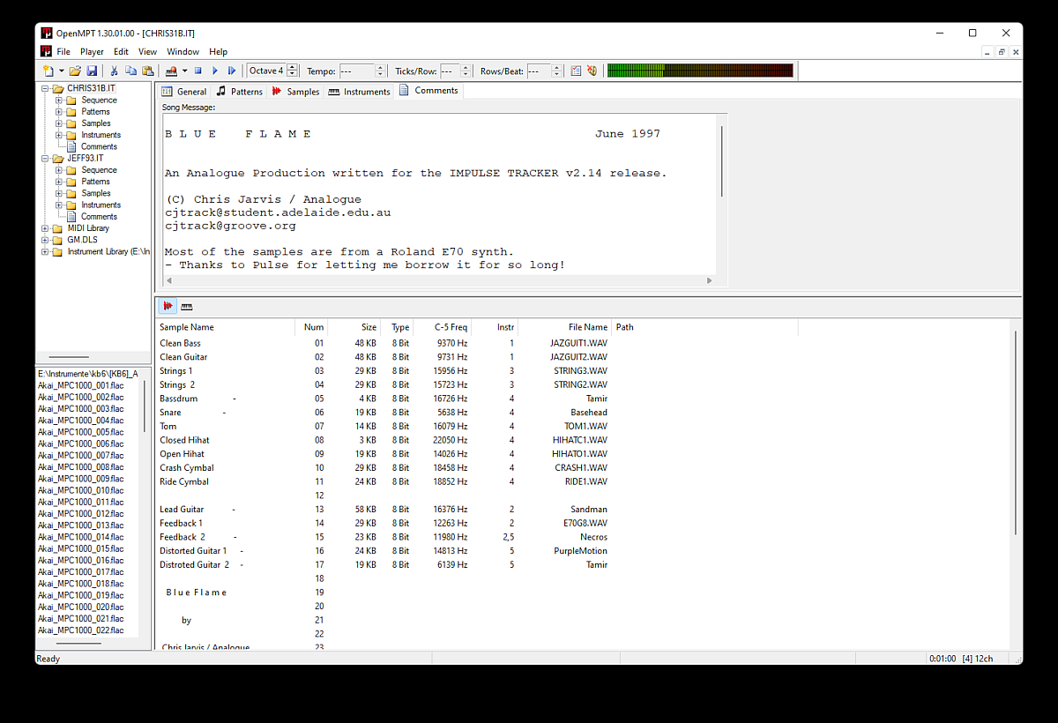Select the Comments tab
The image size is (1058, 723).
tap(428, 90)
